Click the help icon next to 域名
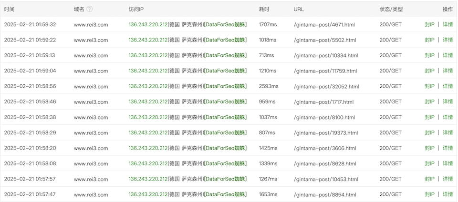The height and width of the screenshot is (202, 458). click(x=90, y=9)
